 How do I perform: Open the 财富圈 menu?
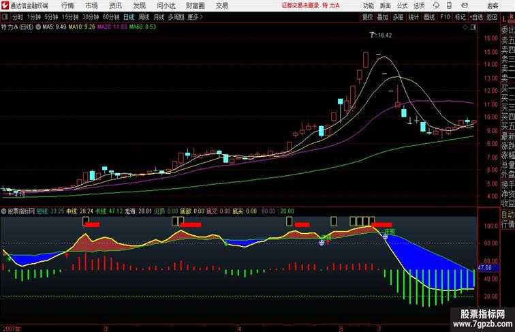pyautogui.click(x=195, y=5)
